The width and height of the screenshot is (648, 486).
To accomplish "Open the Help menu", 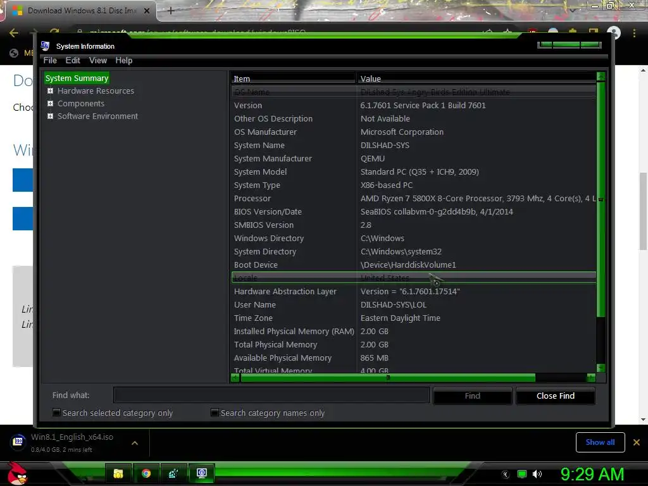I will tap(123, 60).
